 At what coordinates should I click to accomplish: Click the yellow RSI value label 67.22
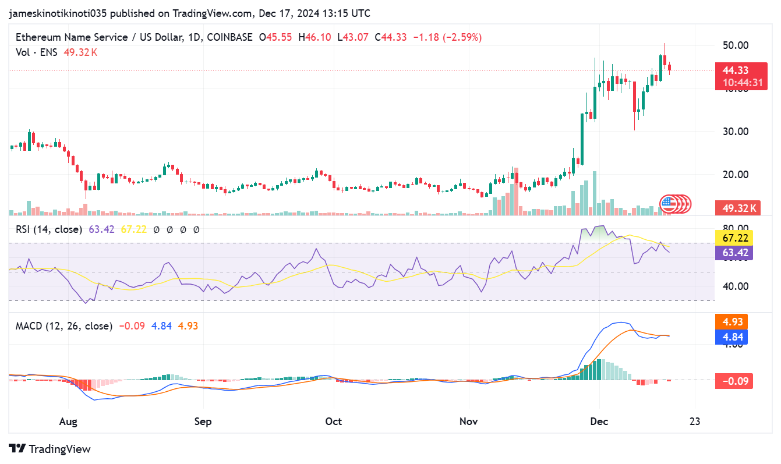pos(734,238)
